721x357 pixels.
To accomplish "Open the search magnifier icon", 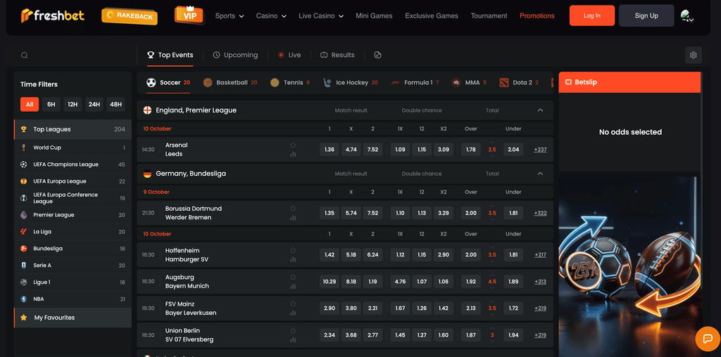I will [x=25, y=55].
